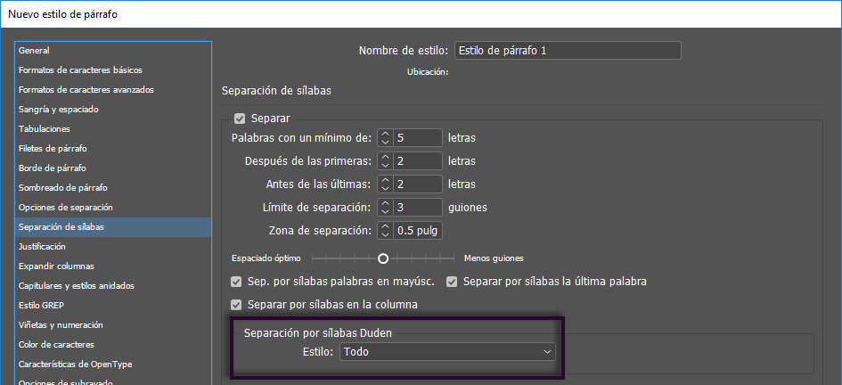The width and height of the screenshot is (842, 385).
Task: Click stepper for Límite de separación
Action: tap(385, 208)
